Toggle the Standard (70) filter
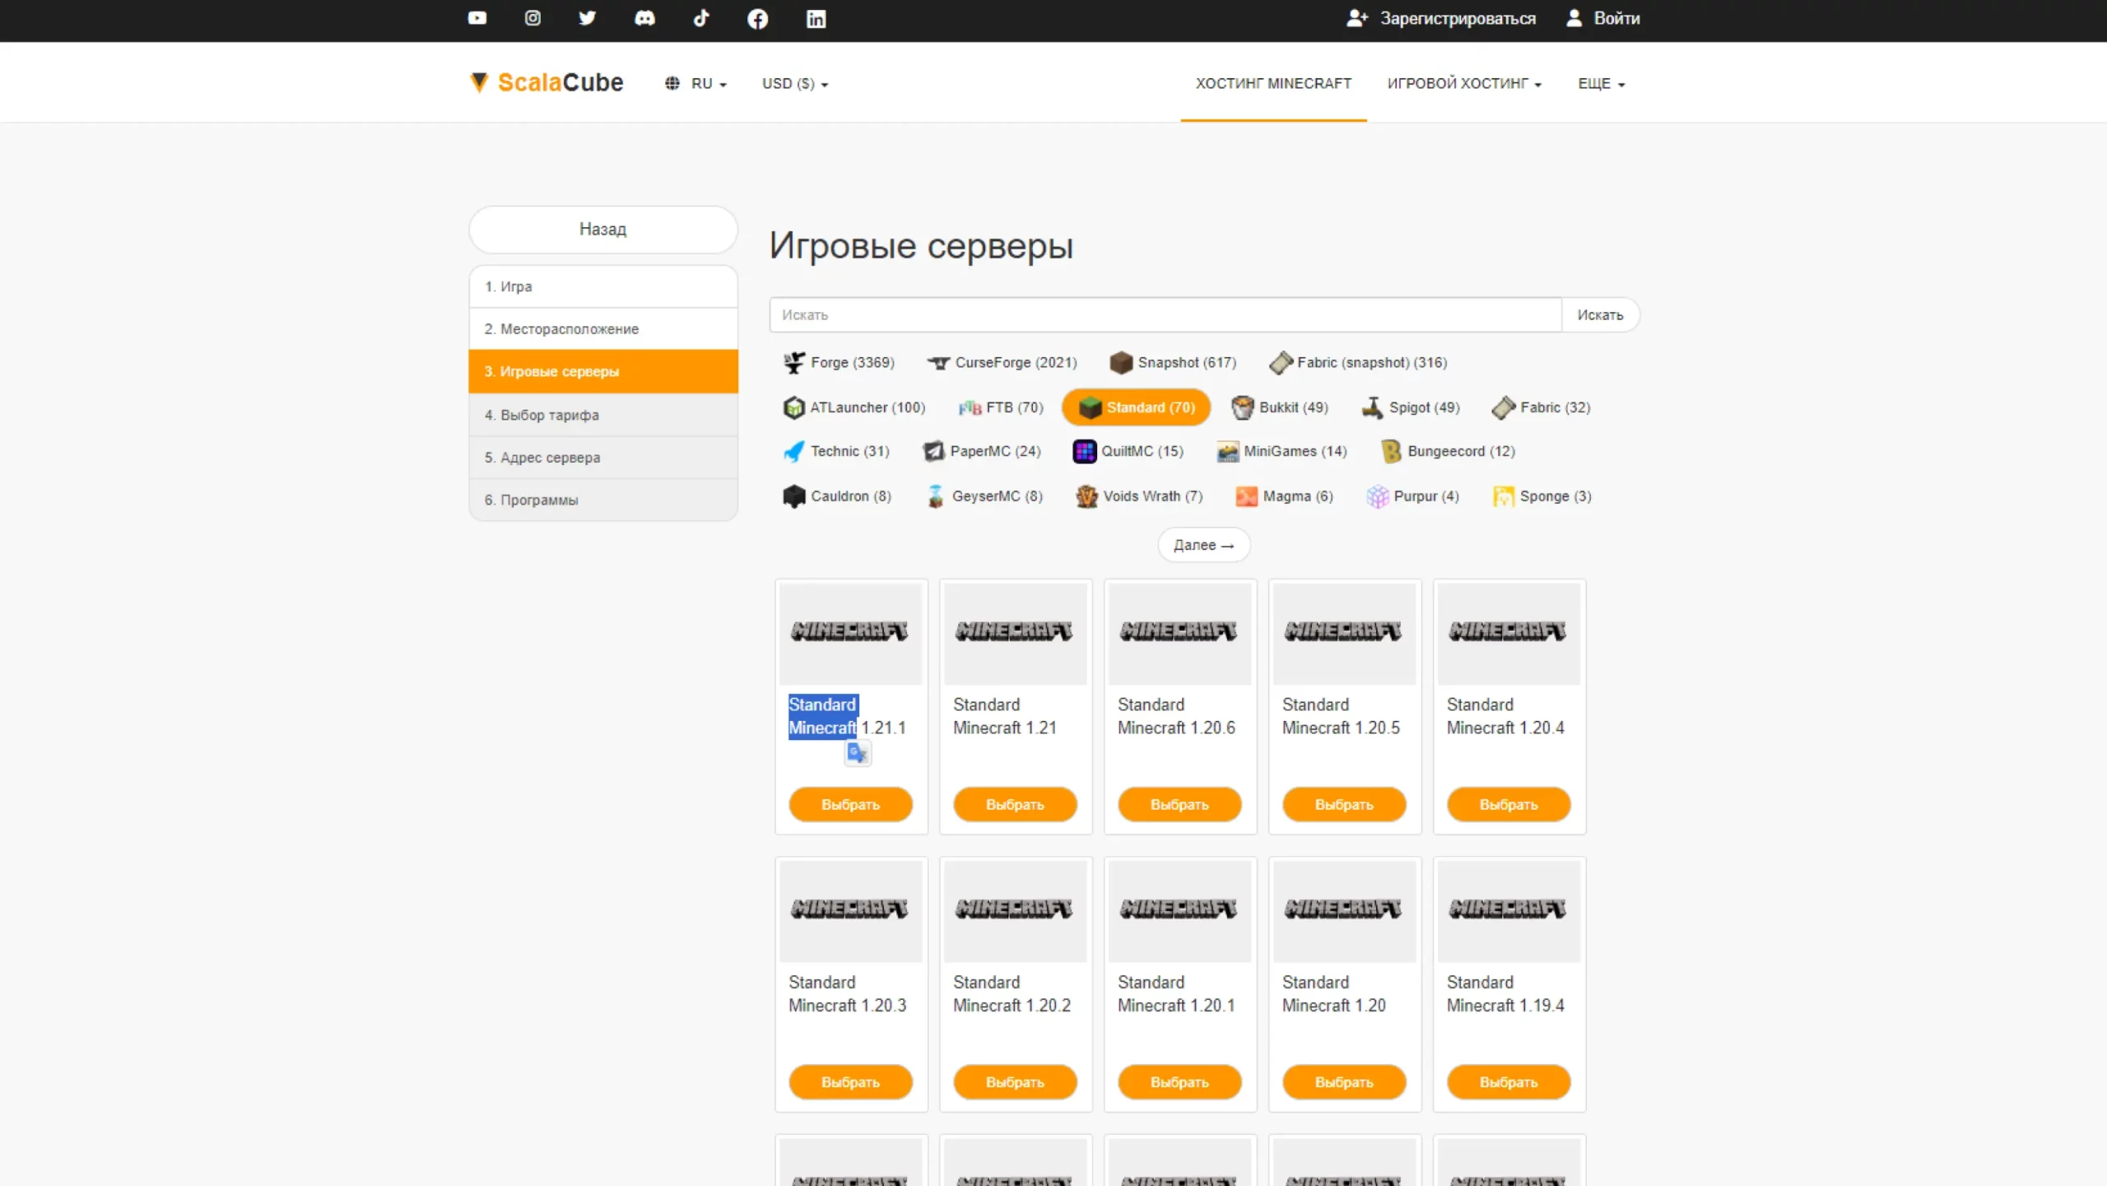This screenshot has height=1186, width=2107. 1136,407
